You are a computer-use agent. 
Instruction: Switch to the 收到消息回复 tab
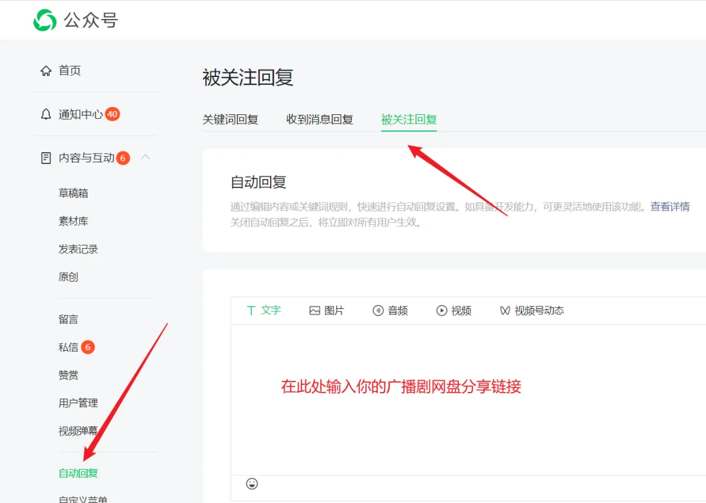(320, 120)
